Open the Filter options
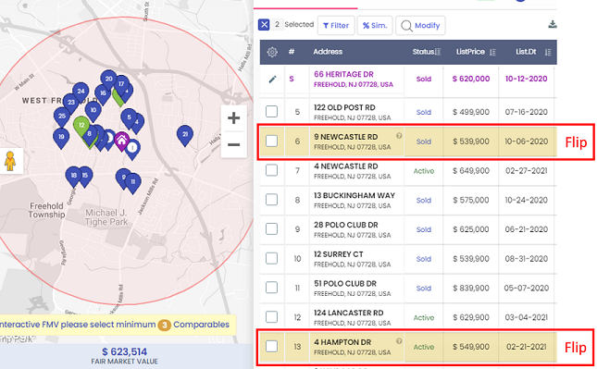Screen dimensions: 597x369 336,26
